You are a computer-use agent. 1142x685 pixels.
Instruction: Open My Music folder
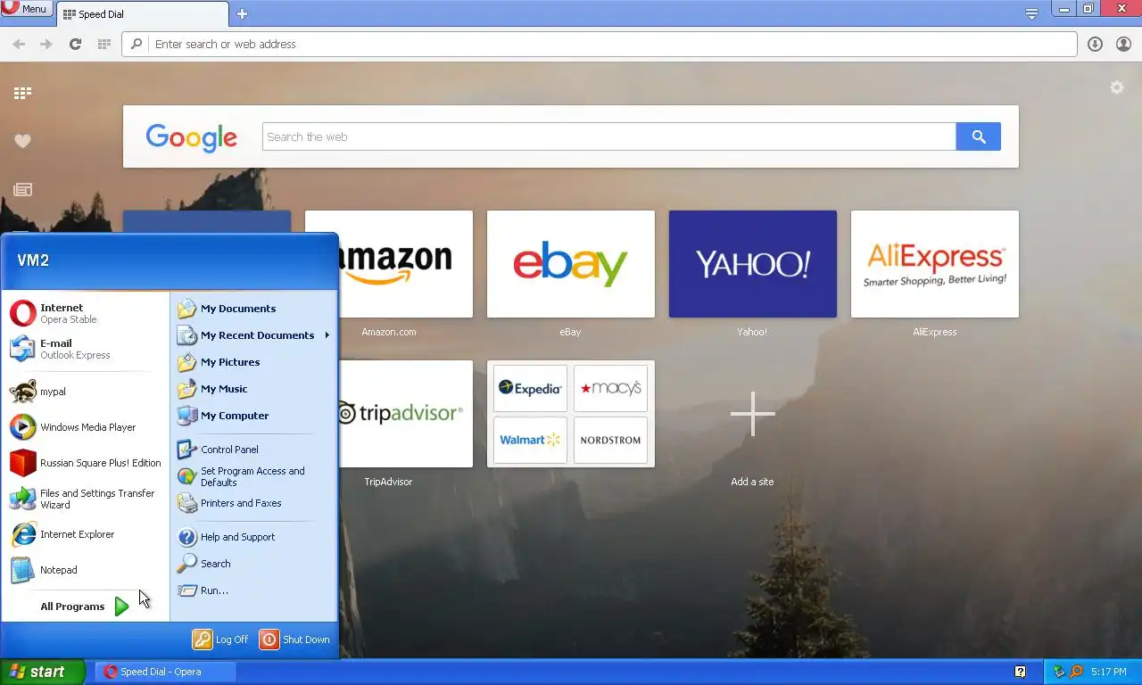coord(253,389)
